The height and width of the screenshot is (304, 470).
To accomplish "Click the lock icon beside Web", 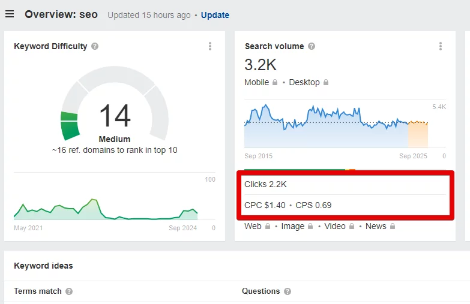I will pos(268,226).
